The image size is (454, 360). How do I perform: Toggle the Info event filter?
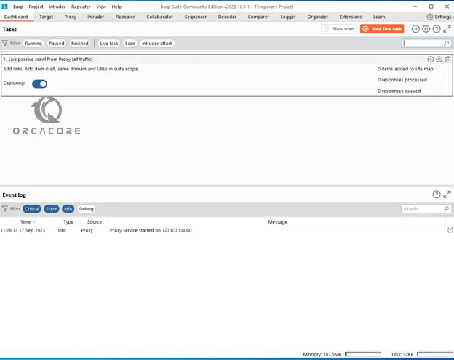coord(68,209)
